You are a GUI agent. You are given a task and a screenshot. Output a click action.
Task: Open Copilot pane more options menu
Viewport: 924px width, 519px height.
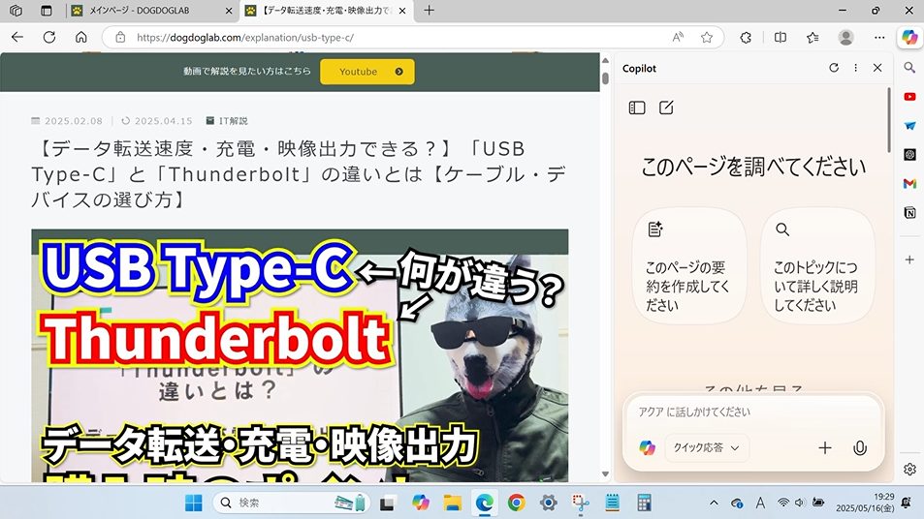(855, 69)
